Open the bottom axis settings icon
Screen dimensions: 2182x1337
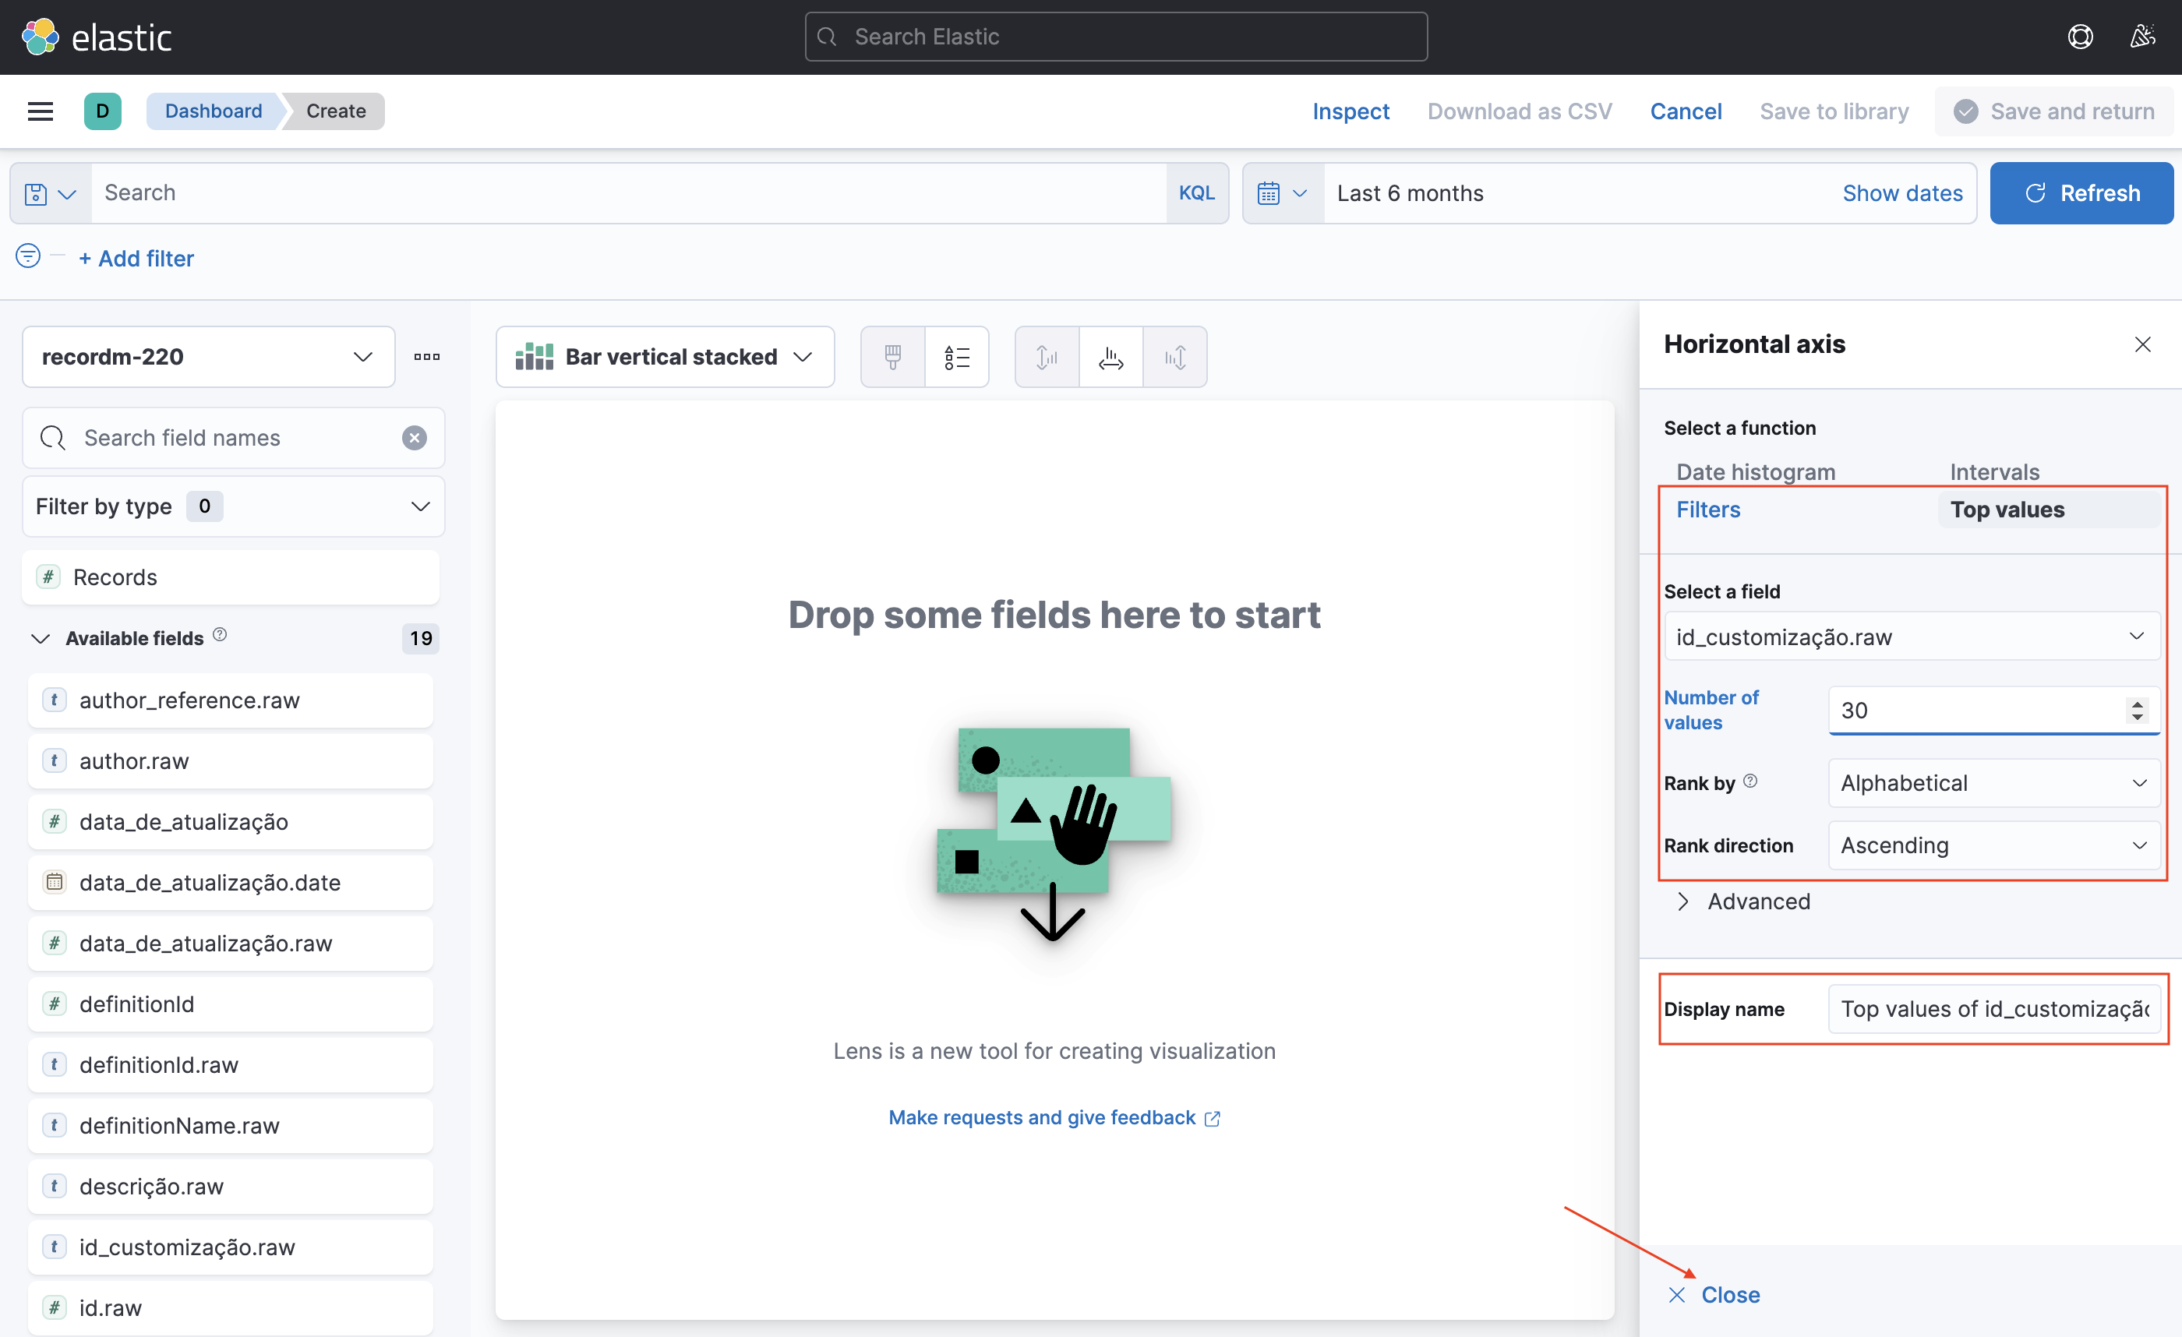click(x=1110, y=357)
